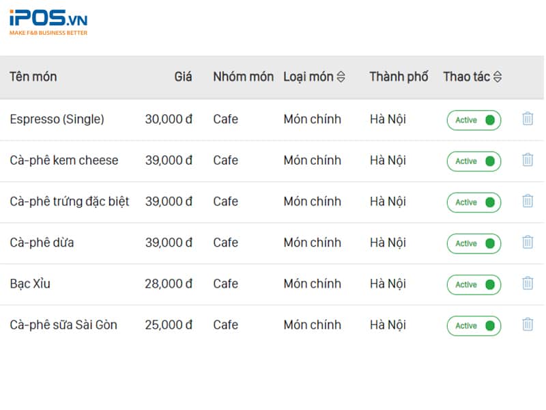Toggle Active switch for Cà-phê dừa

pyautogui.click(x=474, y=243)
